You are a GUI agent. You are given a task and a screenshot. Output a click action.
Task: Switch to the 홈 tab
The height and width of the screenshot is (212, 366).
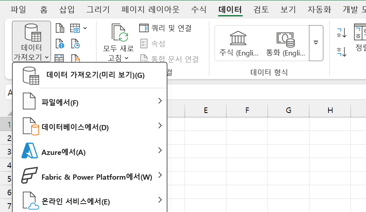(43, 9)
